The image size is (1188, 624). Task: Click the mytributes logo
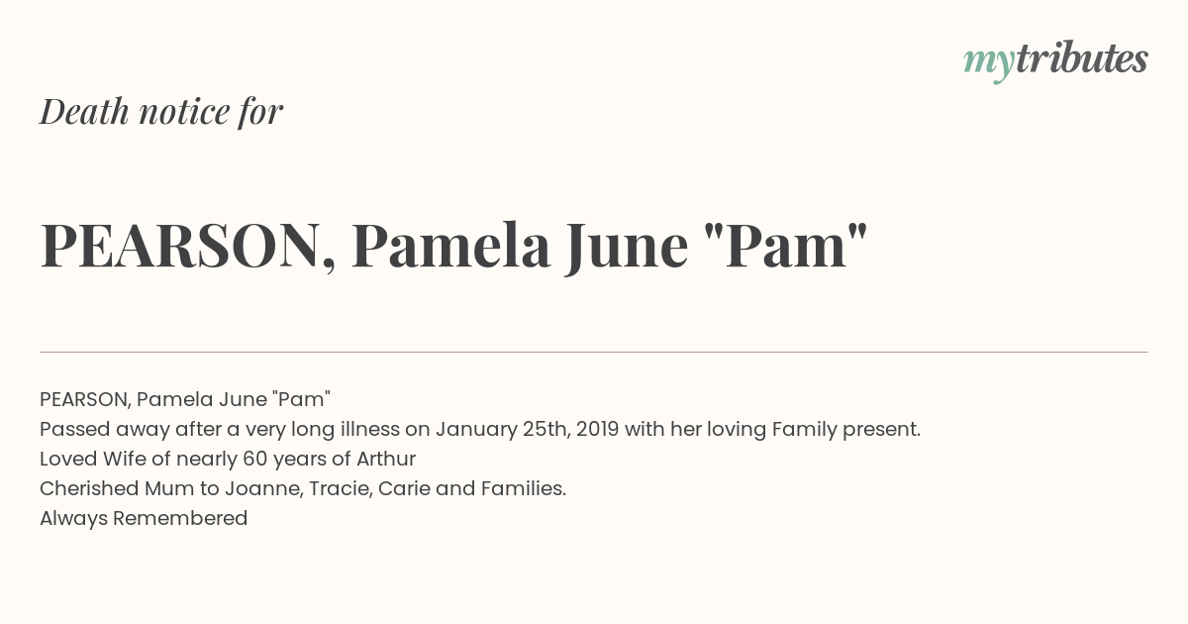[1055, 61]
